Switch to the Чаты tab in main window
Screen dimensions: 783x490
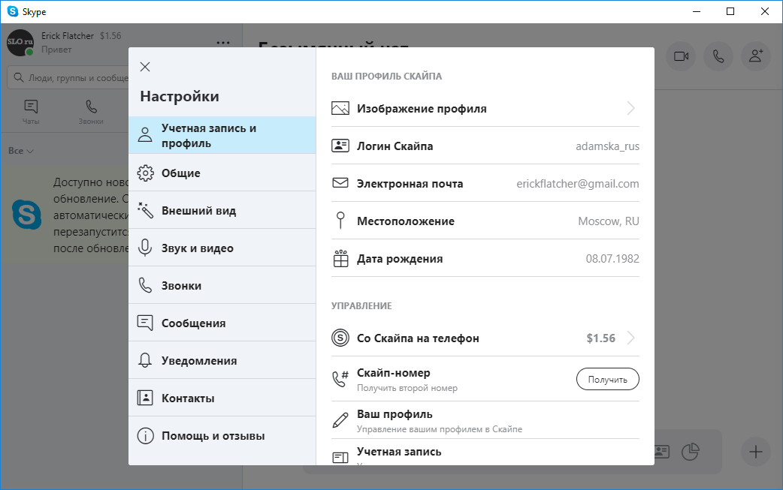pyautogui.click(x=31, y=112)
